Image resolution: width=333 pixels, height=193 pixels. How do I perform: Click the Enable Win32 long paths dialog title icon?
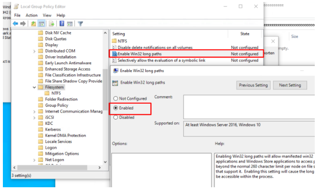(116, 71)
